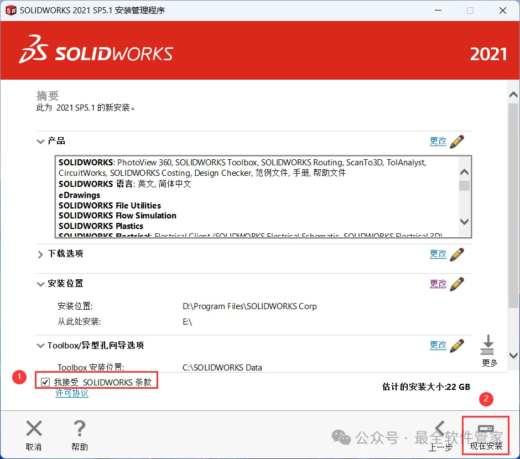This screenshot has height=459, width=520.
Task: Click product list scroll down arrow
Action: pyautogui.click(x=464, y=221)
